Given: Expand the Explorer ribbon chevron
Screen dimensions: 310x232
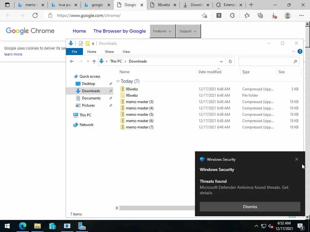Looking at the screenshot, I should click(x=293, y=51).
